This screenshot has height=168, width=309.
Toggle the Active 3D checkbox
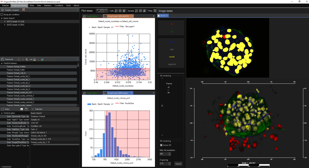click(x=161, y=145)
